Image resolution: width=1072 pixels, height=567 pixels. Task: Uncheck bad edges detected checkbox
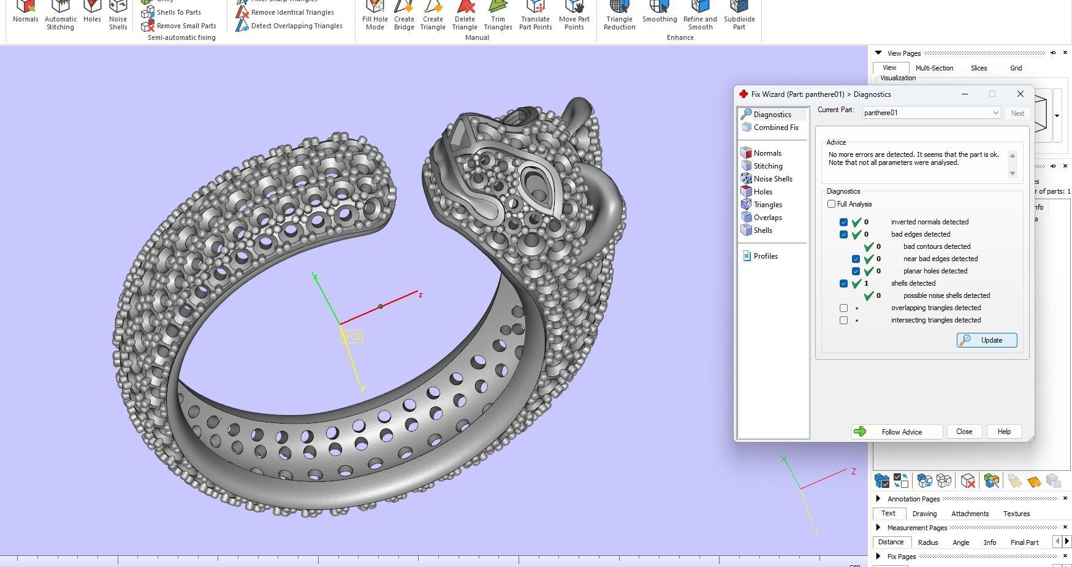coord(843,234)
